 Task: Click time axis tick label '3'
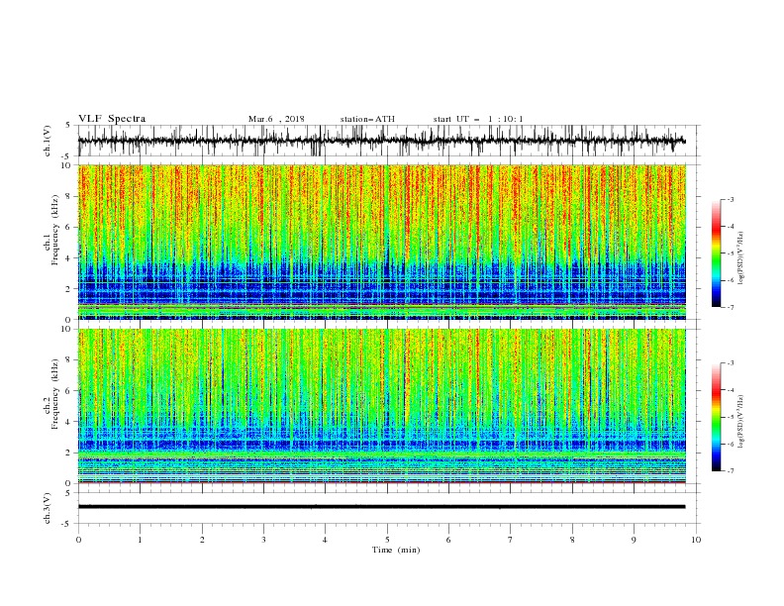[263, 540]
